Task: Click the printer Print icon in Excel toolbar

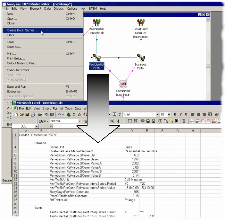Action: [x=40, y=114]
